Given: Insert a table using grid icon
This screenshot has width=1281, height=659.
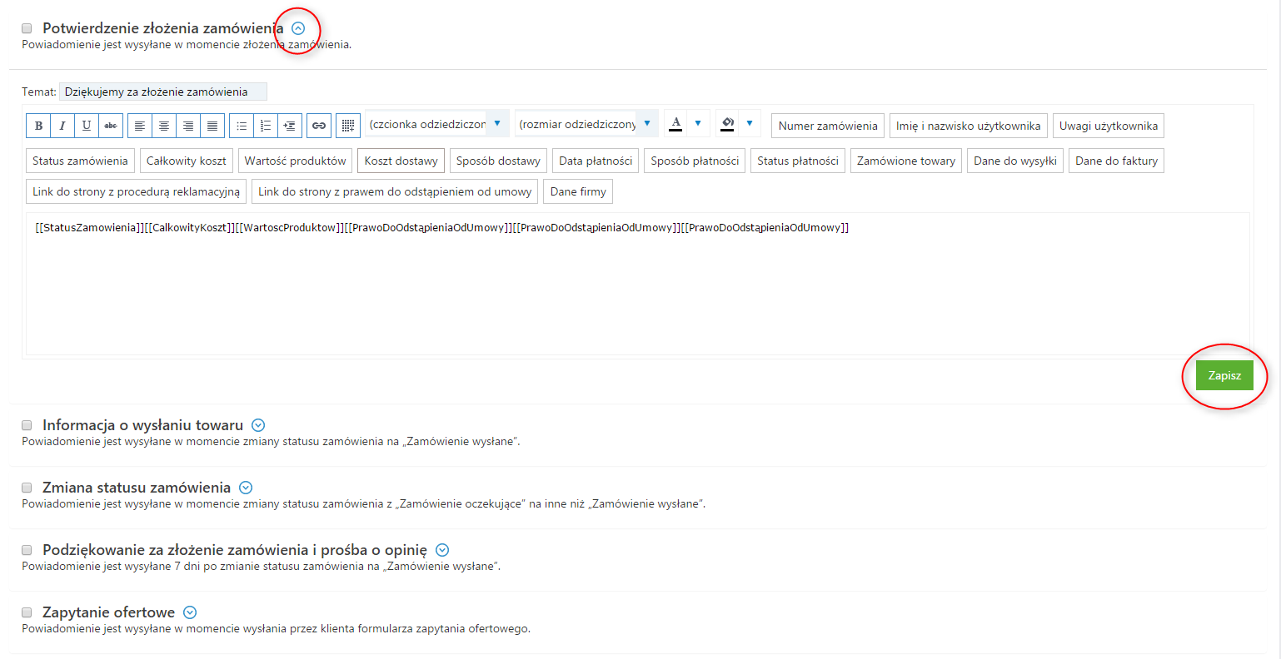Looking at the screenshot, I should pos(349,126).
